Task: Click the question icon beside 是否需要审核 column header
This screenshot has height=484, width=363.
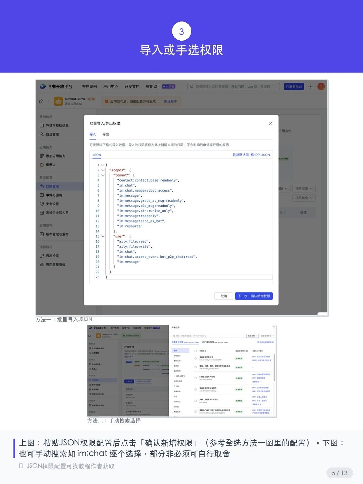Action: [247, 351]
